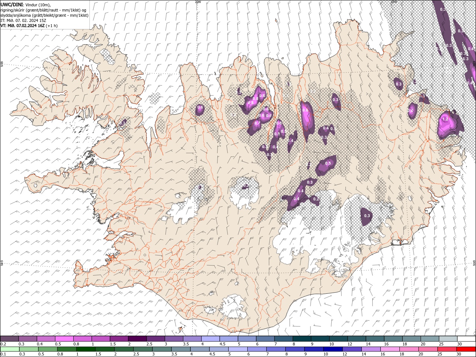Select the palest green 0.1 swatch in rain legend

click(x=10, y=349)
